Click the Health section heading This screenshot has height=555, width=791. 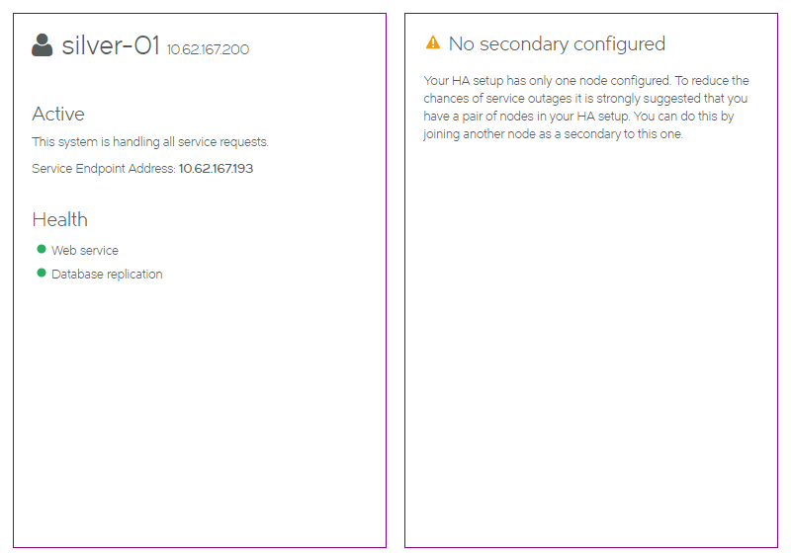(x=59, y=219)
